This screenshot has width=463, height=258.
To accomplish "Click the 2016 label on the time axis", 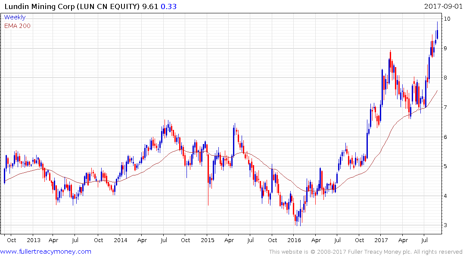I will coord(294,240).
